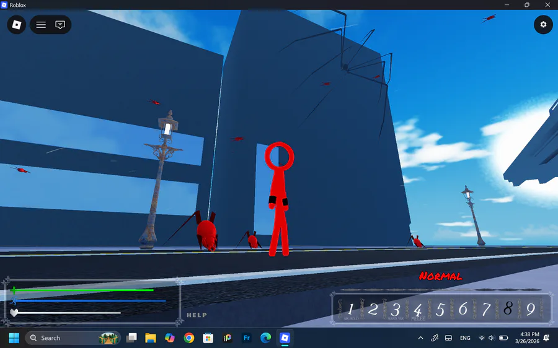Toggle the Roblox chat window icon
558x348 pixels.
60,25
